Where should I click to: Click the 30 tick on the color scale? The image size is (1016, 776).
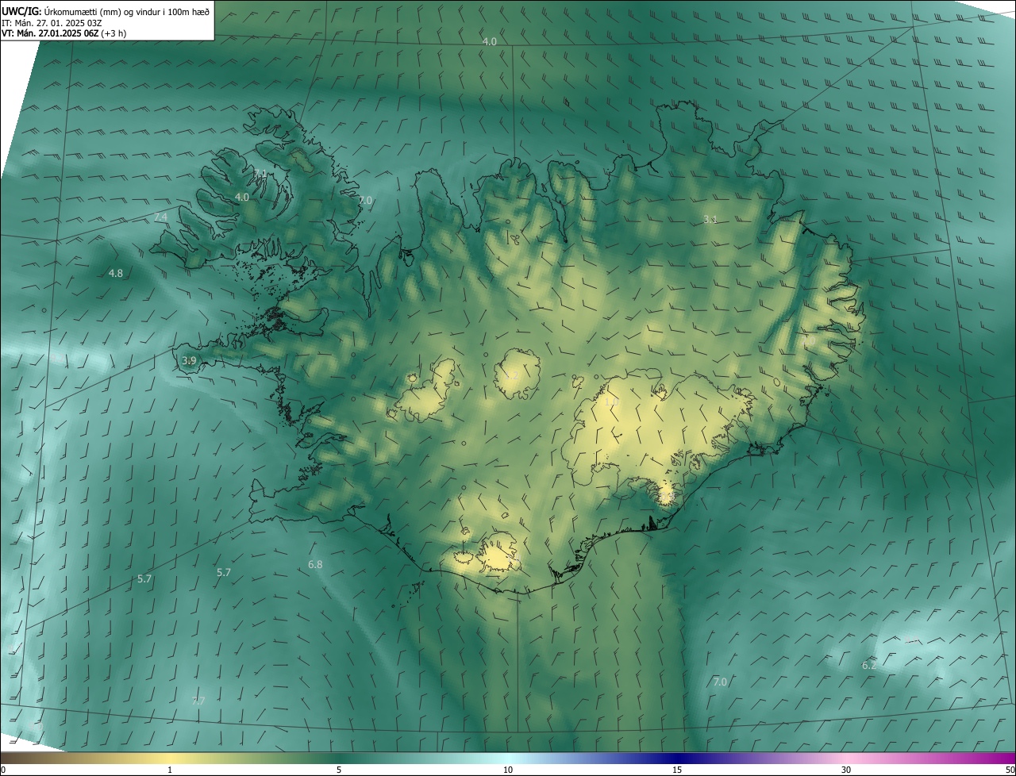[846, 770]
